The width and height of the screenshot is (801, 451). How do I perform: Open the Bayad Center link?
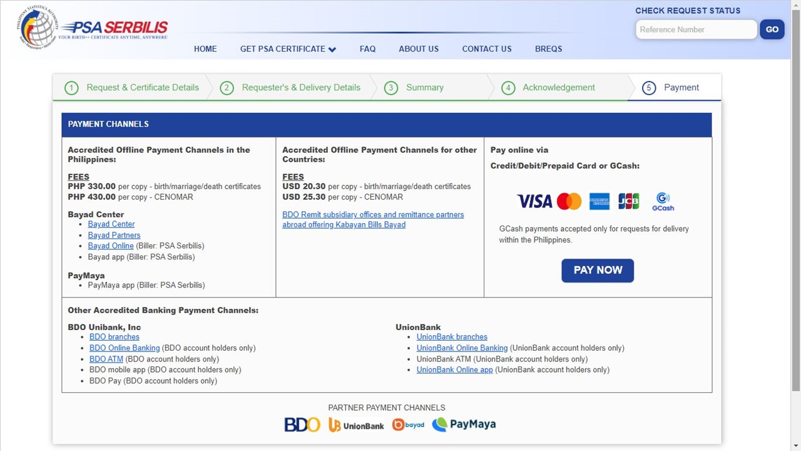[x=111, y=224]
